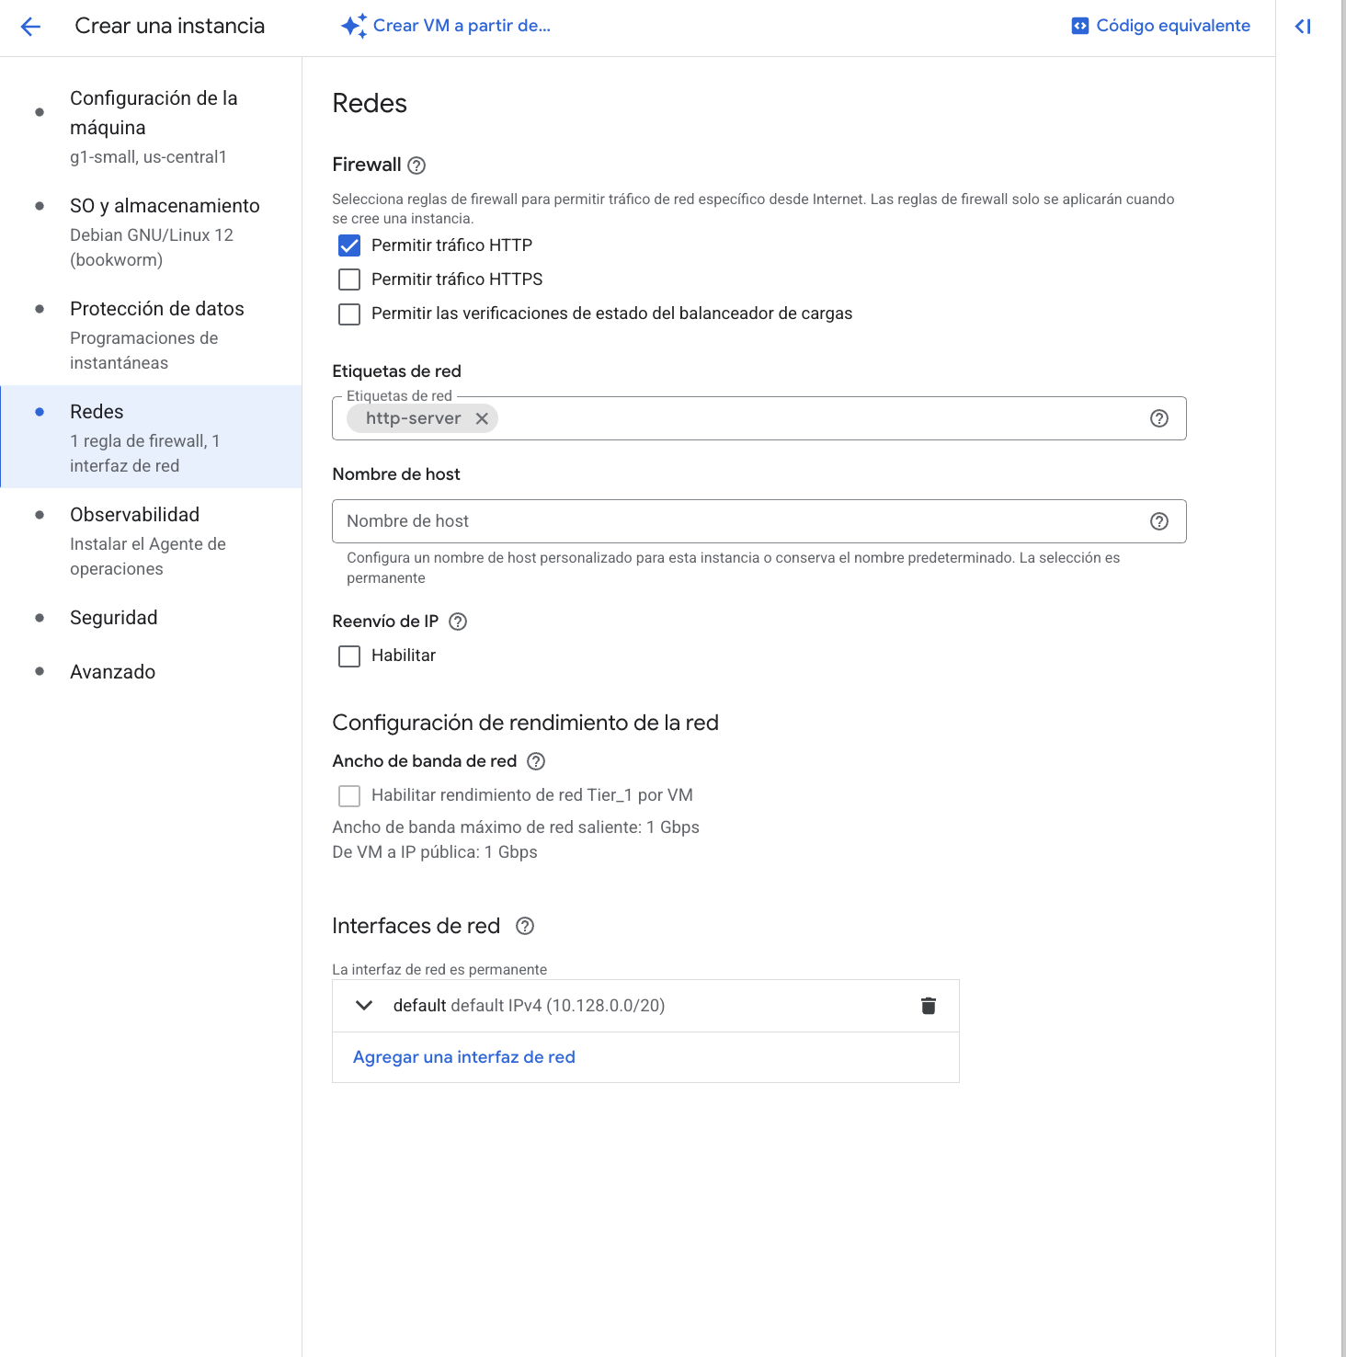Enable Permitir tráfico HTTPS
Viewport: 1346px width, 1357px height.
point(349,279)
